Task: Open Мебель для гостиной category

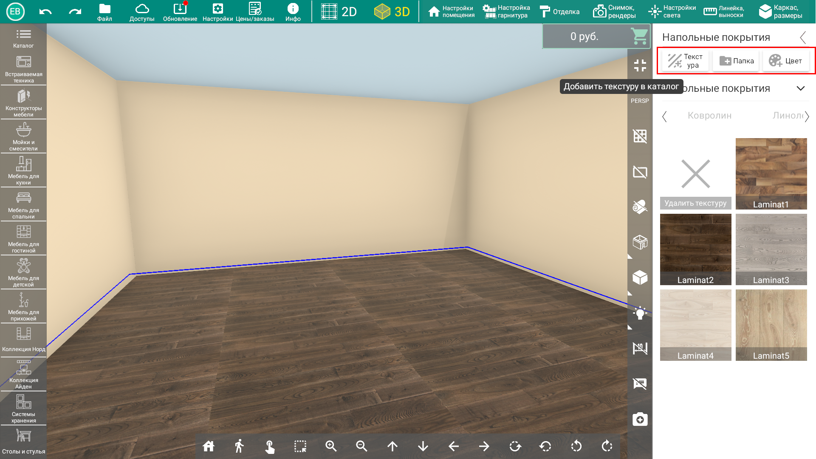Action: point(23,239)
